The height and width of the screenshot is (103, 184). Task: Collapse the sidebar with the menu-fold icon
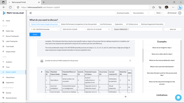point(30,13)
